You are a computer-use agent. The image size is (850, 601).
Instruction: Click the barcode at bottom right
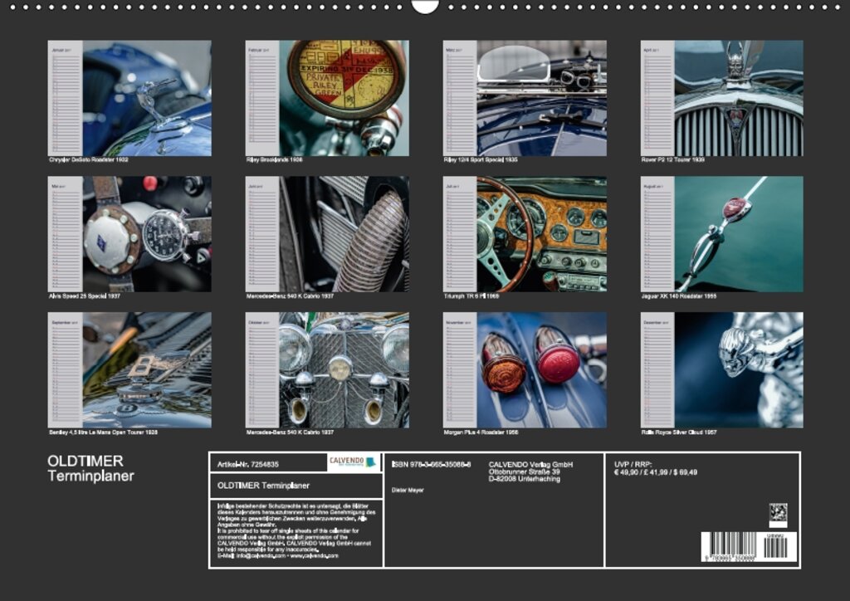tap(749, 546)
